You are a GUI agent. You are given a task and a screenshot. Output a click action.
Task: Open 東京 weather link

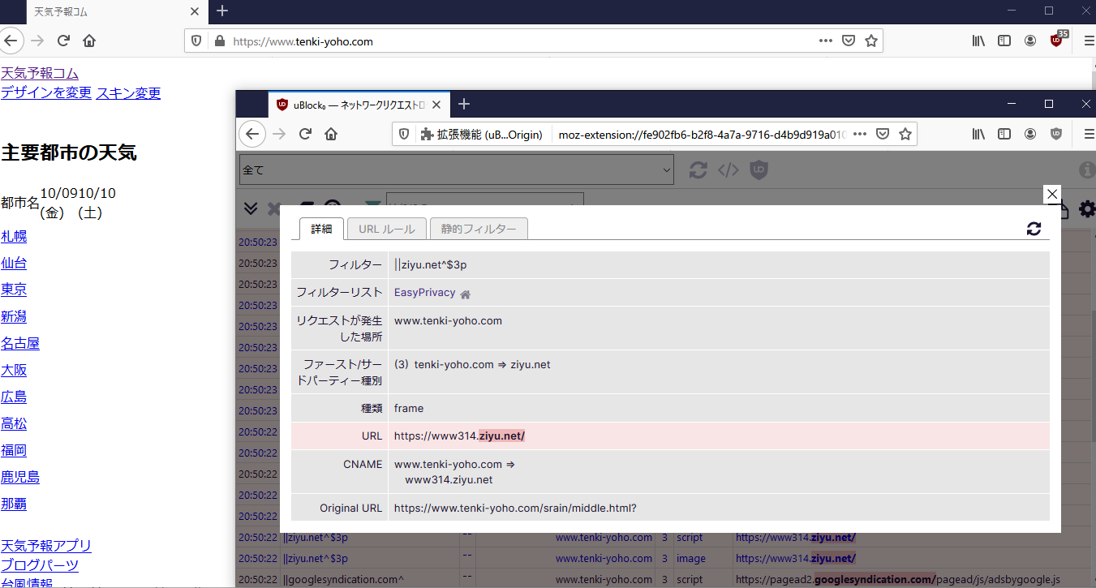click(14, 290)
